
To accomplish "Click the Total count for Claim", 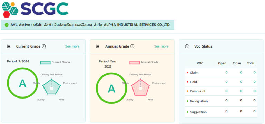I will click(x=254, y=72).
